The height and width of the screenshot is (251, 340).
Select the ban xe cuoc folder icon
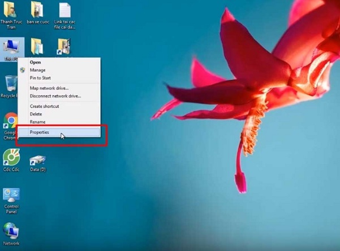38,13
